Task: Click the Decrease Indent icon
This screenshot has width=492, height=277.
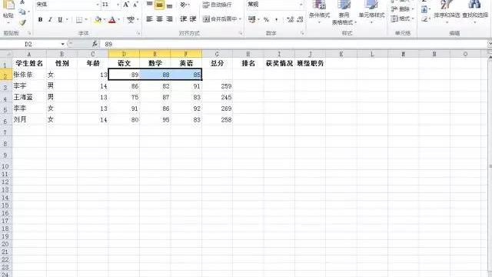Action: click(x=183, y=19)
